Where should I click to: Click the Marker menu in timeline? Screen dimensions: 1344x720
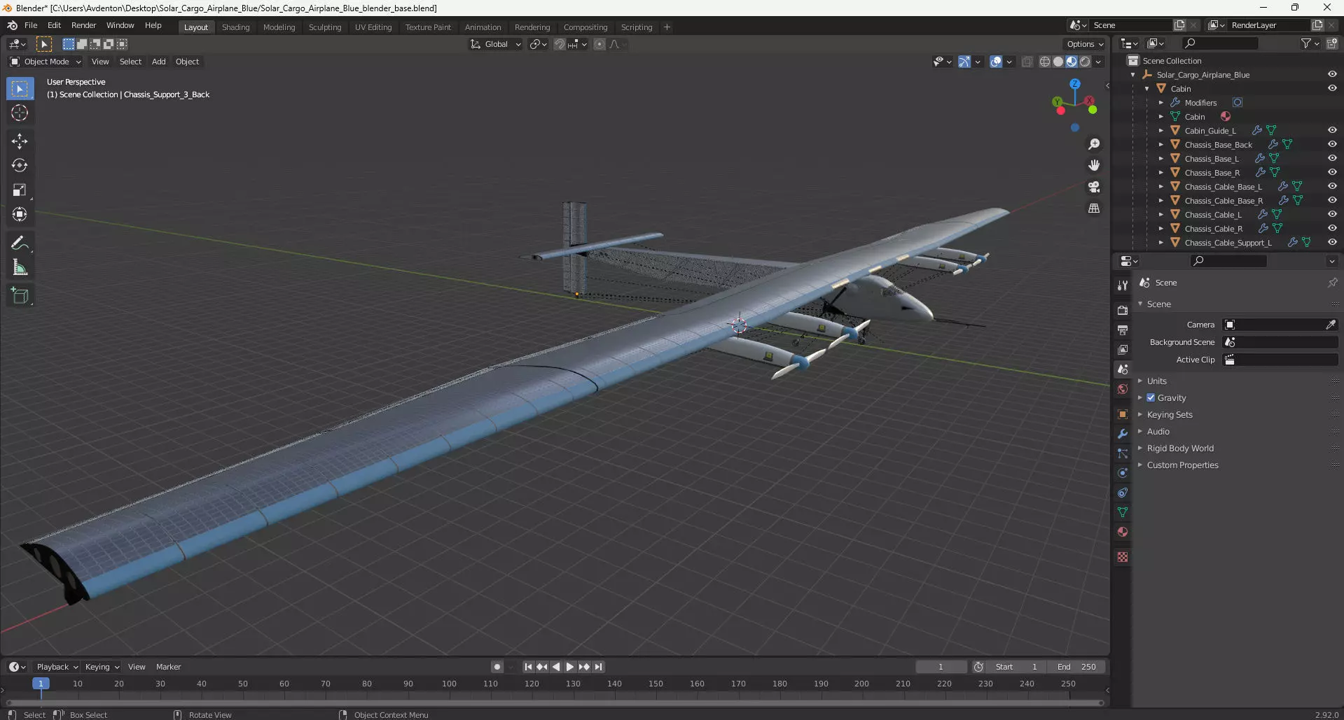pyautogui.click(x=168, y=667)
